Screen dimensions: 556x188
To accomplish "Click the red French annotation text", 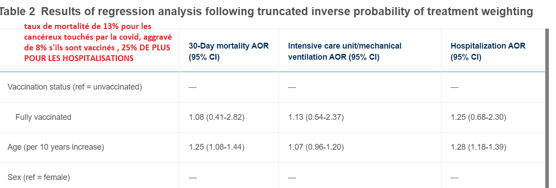I will 98,42.
